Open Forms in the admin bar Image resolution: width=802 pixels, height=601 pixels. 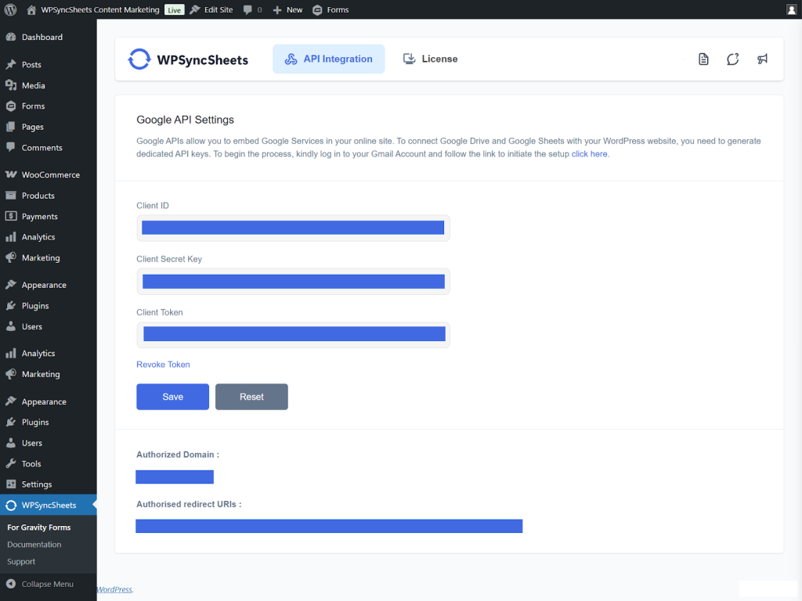[x=331, y=9]
